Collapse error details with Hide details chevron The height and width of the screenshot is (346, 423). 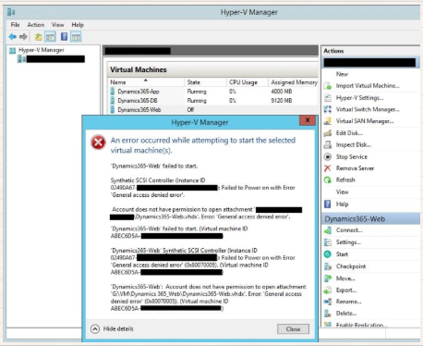95,329
